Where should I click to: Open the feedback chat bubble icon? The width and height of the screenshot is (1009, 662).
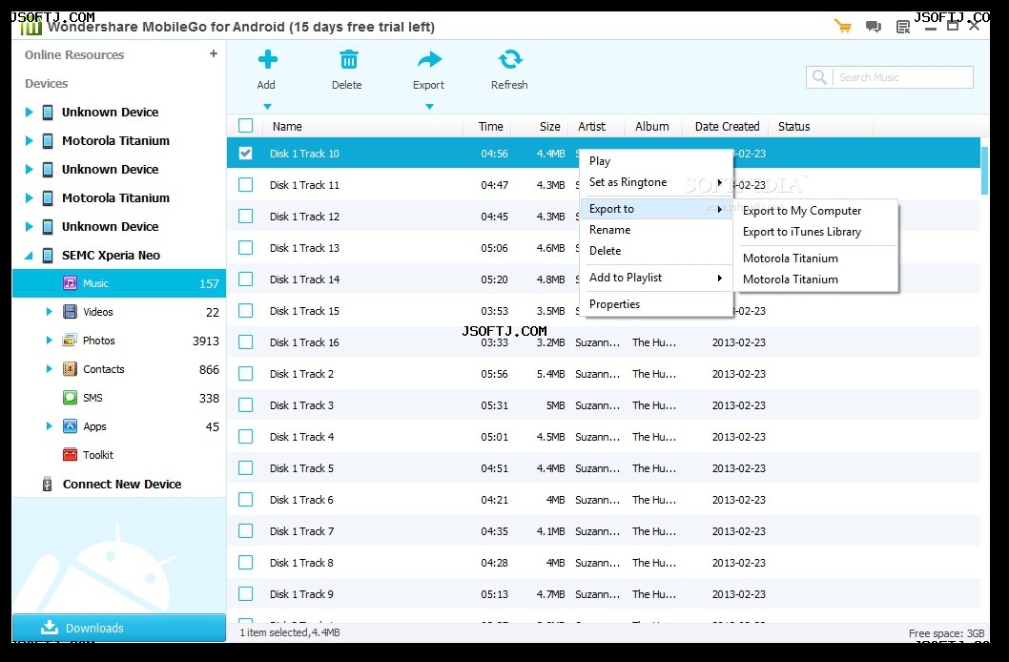874,27
